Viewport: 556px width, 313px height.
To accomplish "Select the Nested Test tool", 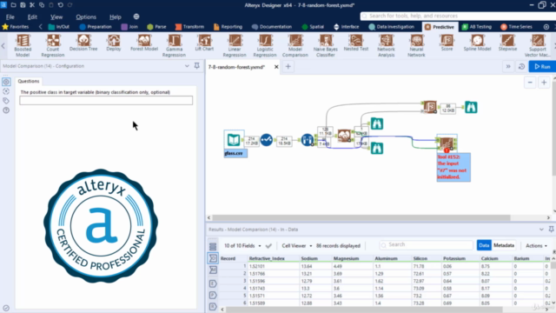I will point(356,43).
